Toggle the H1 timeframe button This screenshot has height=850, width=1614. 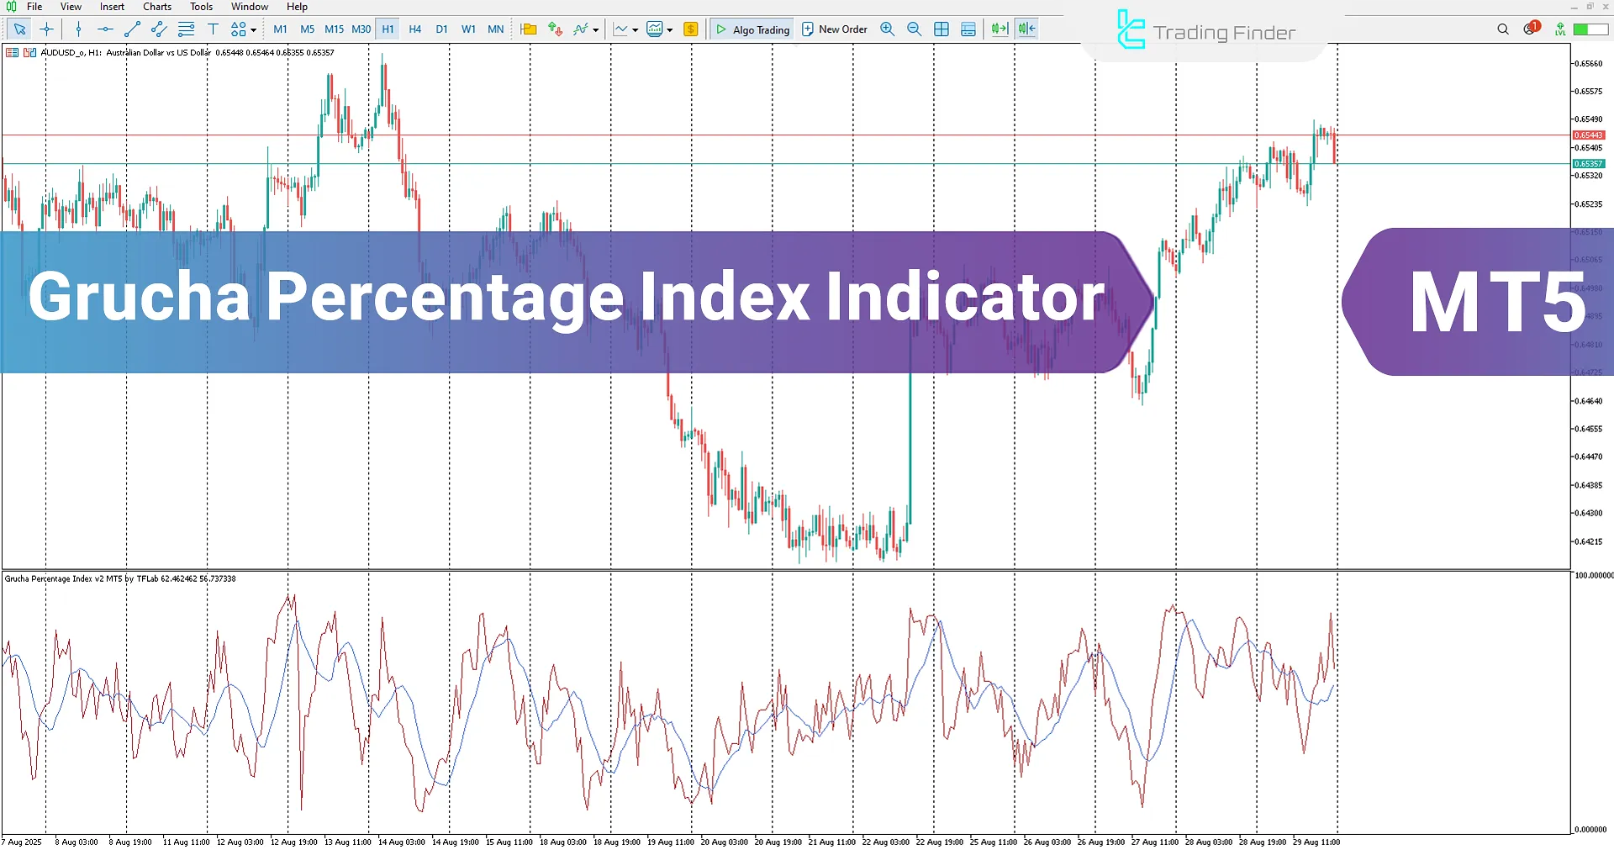click(x=388, y=29)
